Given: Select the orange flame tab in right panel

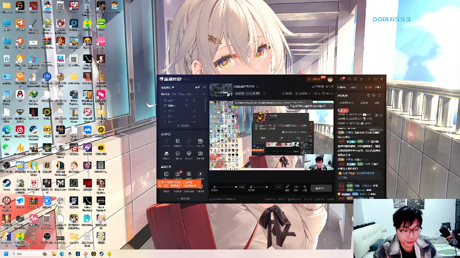Looking at the screenshot, I should [368, 87].
